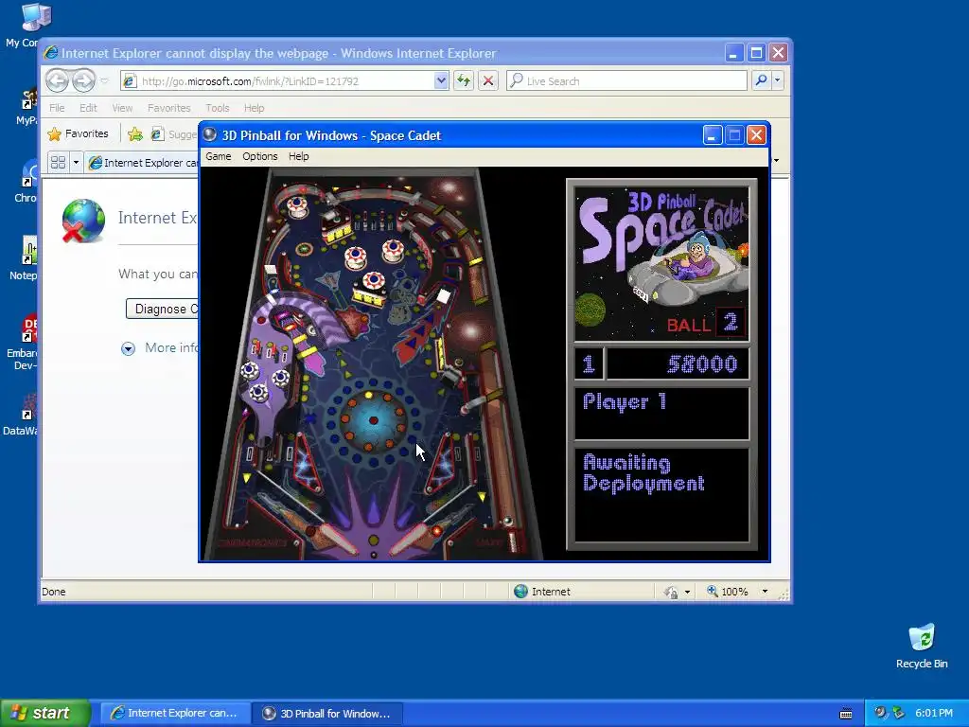Switch to Internet Explorer taskbar button

pyautogui.click(x=175, y=714)
